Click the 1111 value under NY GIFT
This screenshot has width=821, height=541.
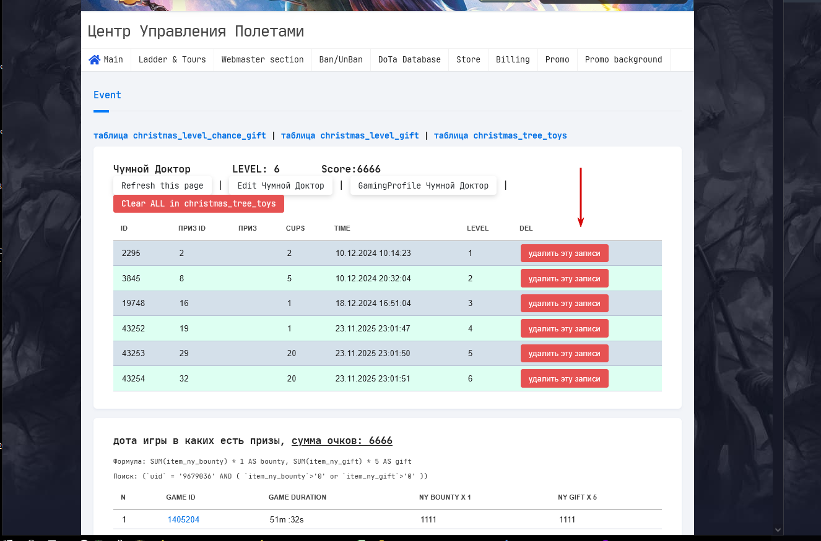[x=567, y=520]
